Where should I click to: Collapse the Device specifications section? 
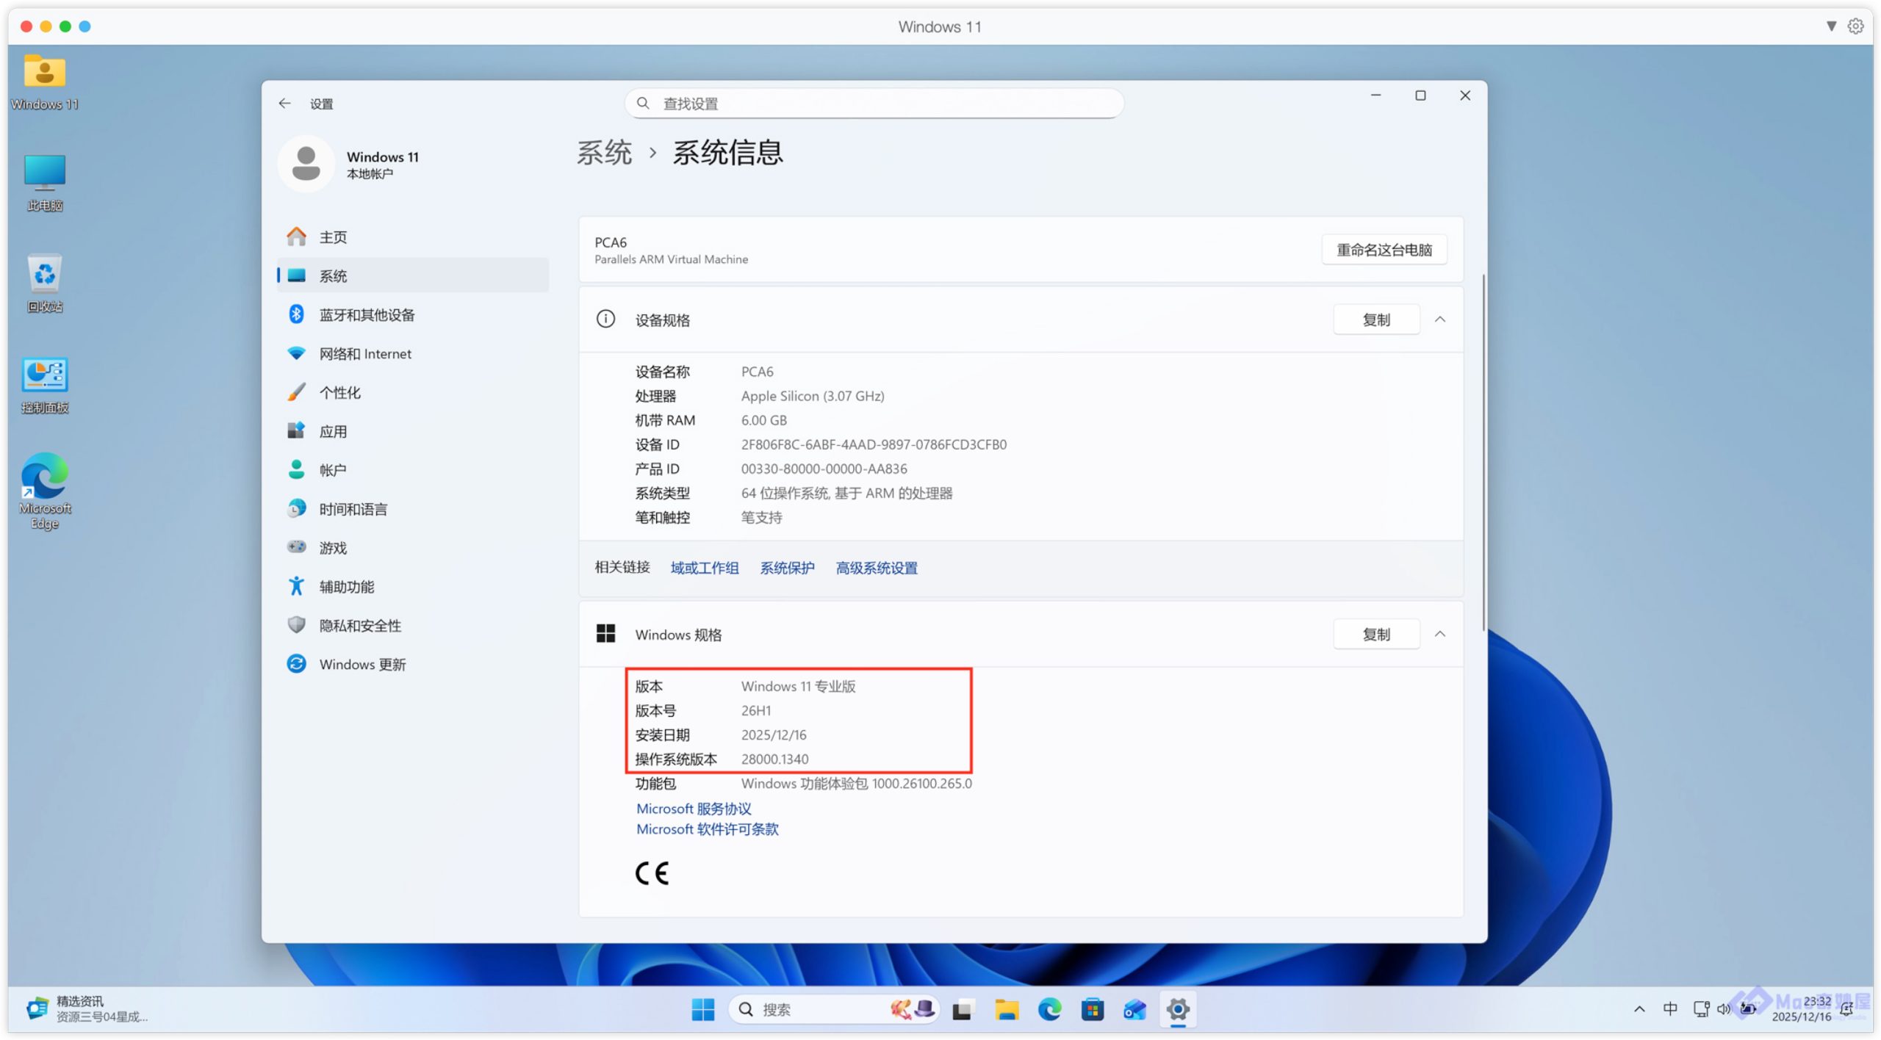(x=1439, y=319)
